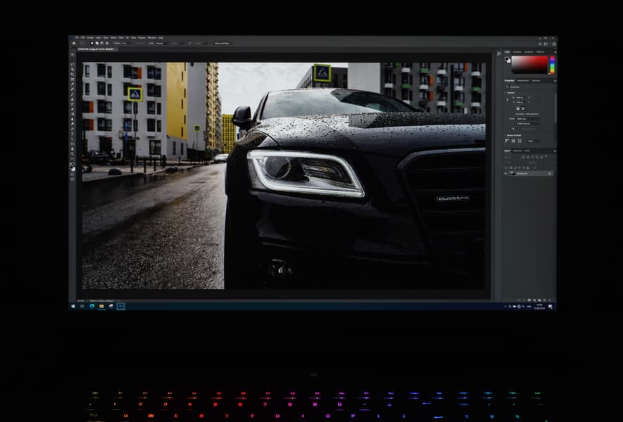Choose Add to selection mode
The height and width of the screenshot is (422, 623).
coord(97,44)
